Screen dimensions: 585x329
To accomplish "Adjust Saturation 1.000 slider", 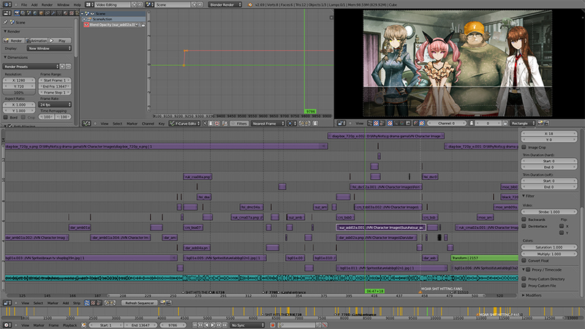I will (549, 247).
